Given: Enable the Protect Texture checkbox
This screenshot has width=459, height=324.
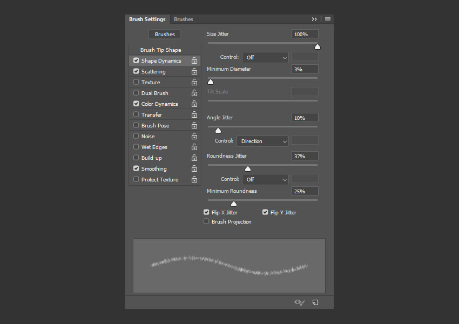Looking at the screenshot, I should point(136,179).
